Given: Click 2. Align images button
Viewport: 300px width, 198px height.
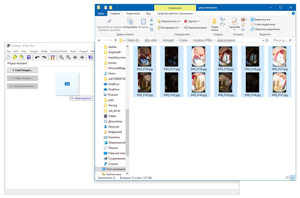Looking at the screenshot, I should [22, 78].
